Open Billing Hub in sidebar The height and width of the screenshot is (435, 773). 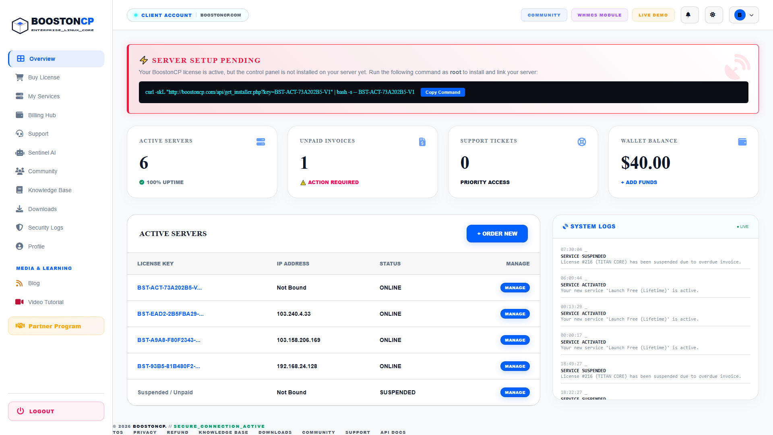click(x=56, y=115)
